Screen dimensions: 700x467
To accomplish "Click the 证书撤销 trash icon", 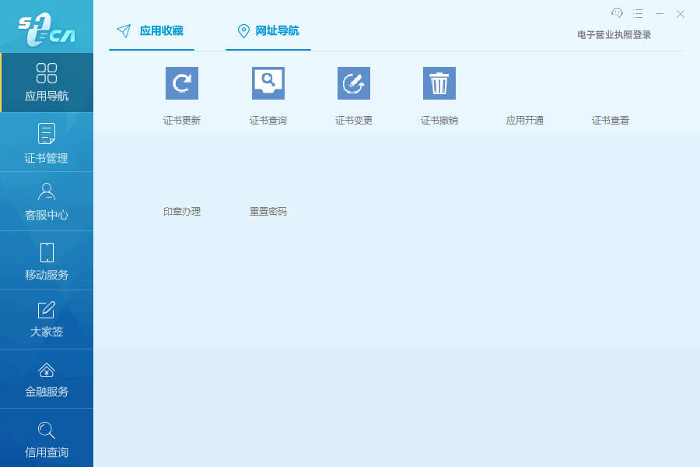I will click(x=439, y=83).
